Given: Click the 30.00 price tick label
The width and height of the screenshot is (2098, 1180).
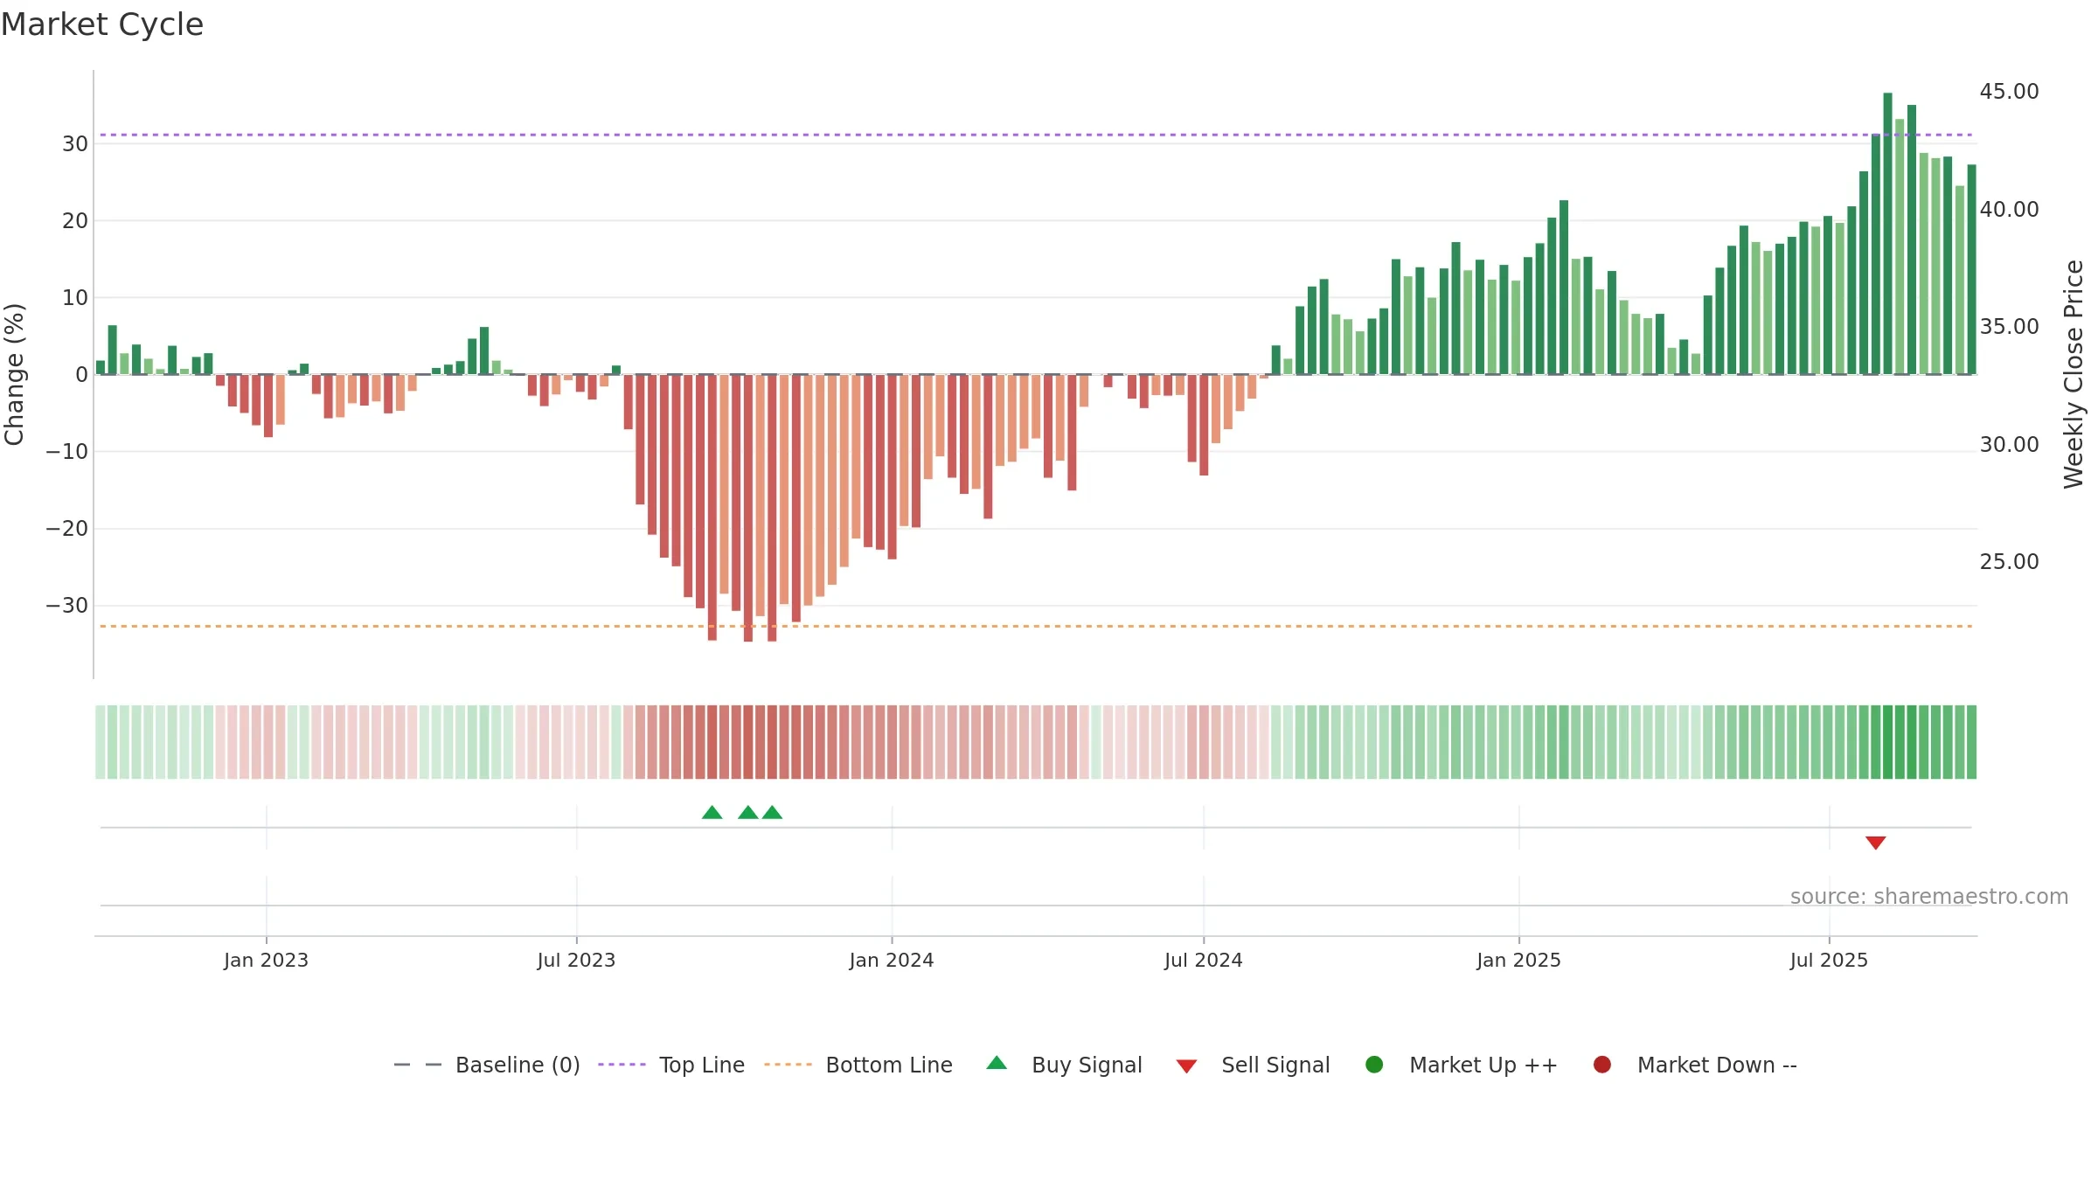Looking at the screenshot, I should coord(2009,444).
